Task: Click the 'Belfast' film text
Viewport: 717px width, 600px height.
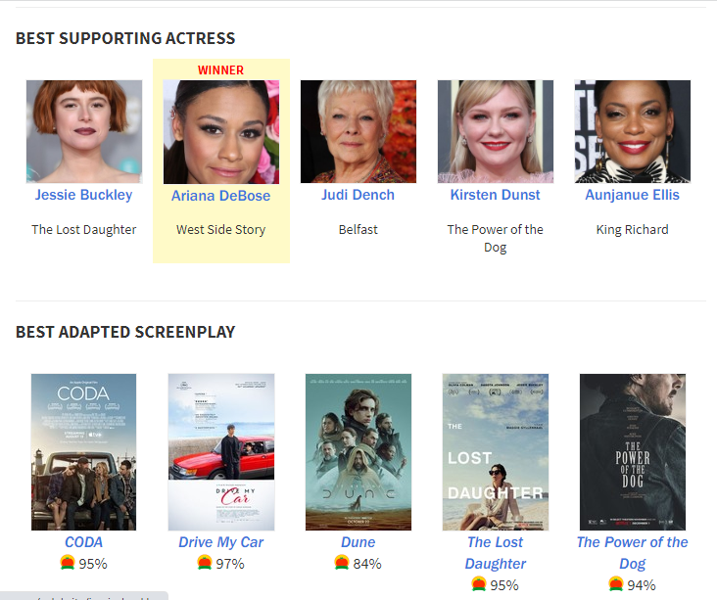Action: (x=358, y=229)
